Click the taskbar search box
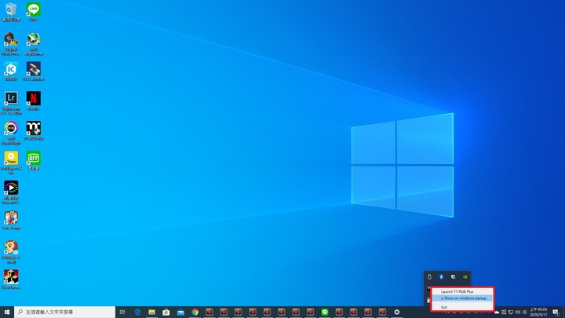Image resolution: width=565 pixels, height=318 pixels. click(x=65, y=312)
